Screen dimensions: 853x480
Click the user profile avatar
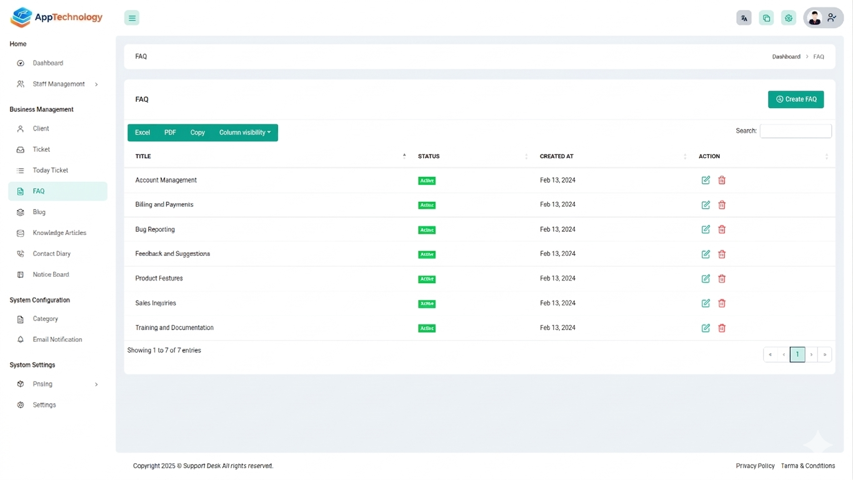pos(814,18)
